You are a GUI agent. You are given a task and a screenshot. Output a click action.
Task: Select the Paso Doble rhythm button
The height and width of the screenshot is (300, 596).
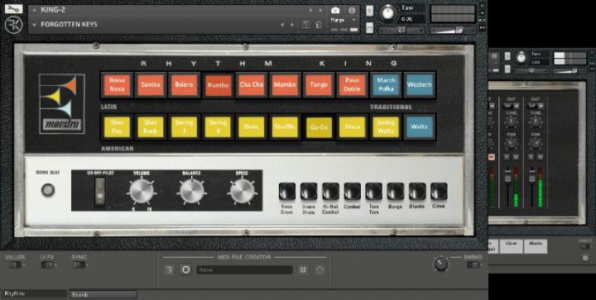click(353, 84)
